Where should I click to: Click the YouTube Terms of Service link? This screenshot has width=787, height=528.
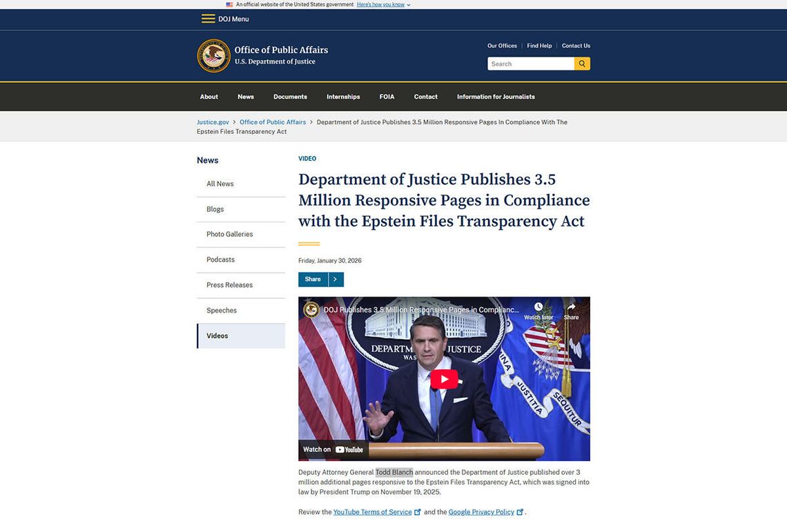(x=372, y=512)
